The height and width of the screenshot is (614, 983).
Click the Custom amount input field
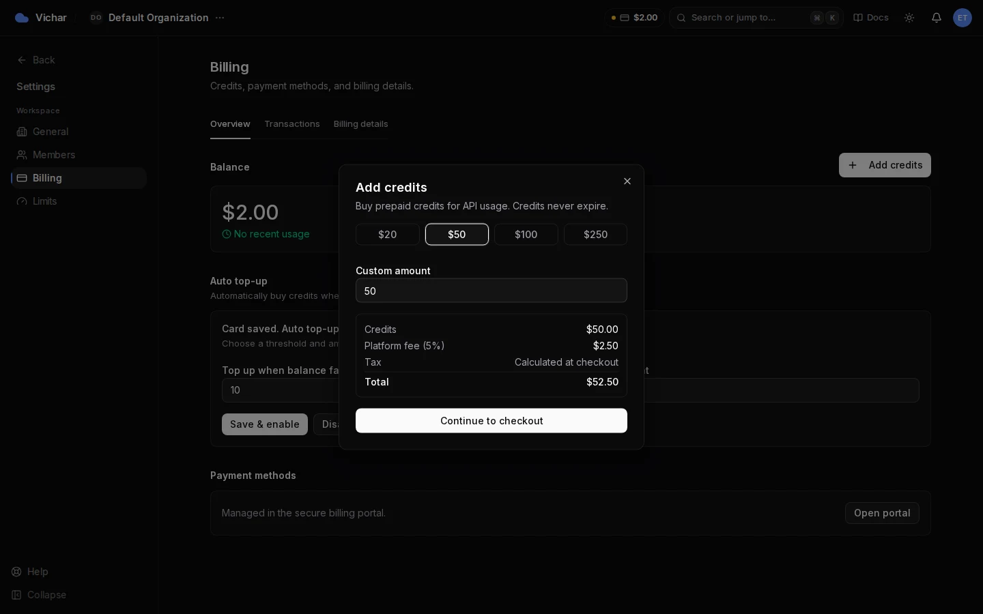click(x=491, y=291)
